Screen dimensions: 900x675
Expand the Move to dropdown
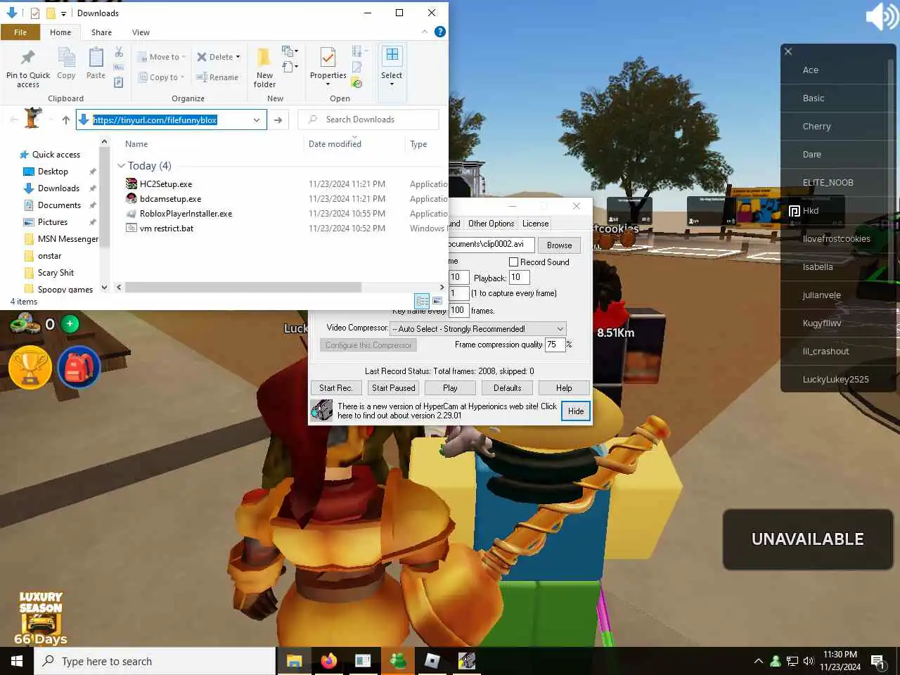click(x=184, y=57)
